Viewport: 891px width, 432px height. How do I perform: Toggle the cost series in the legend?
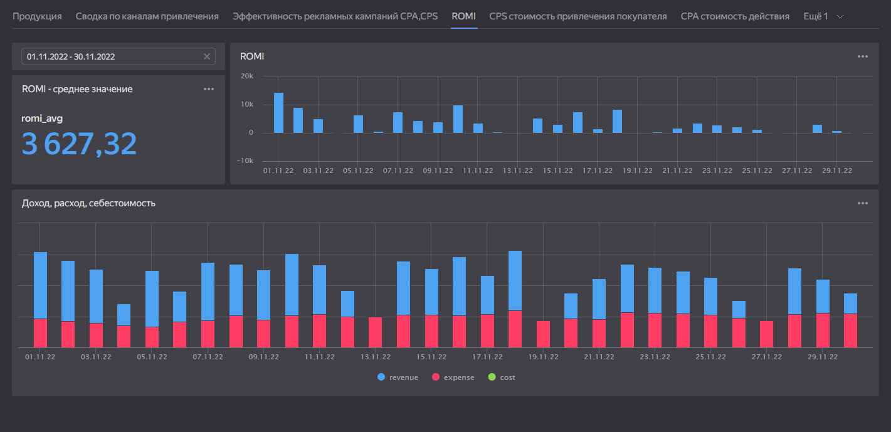click(507, 377)
